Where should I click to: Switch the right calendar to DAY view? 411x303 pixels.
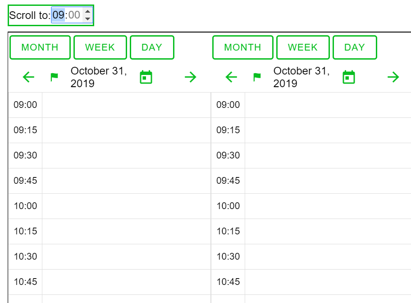coord(355,47)
